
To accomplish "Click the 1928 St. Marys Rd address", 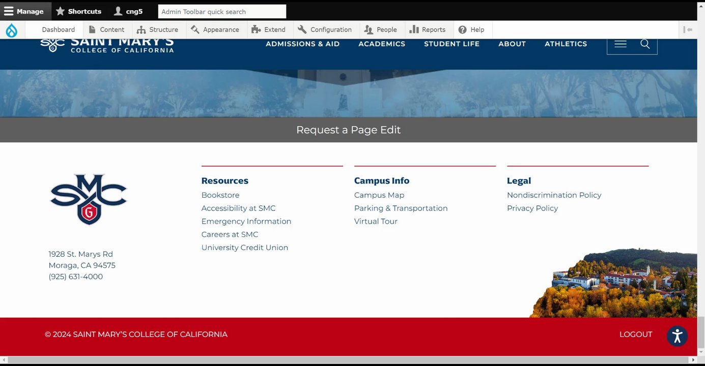I will point(80,254).
